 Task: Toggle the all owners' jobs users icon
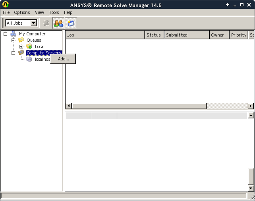tap(58, 23)
